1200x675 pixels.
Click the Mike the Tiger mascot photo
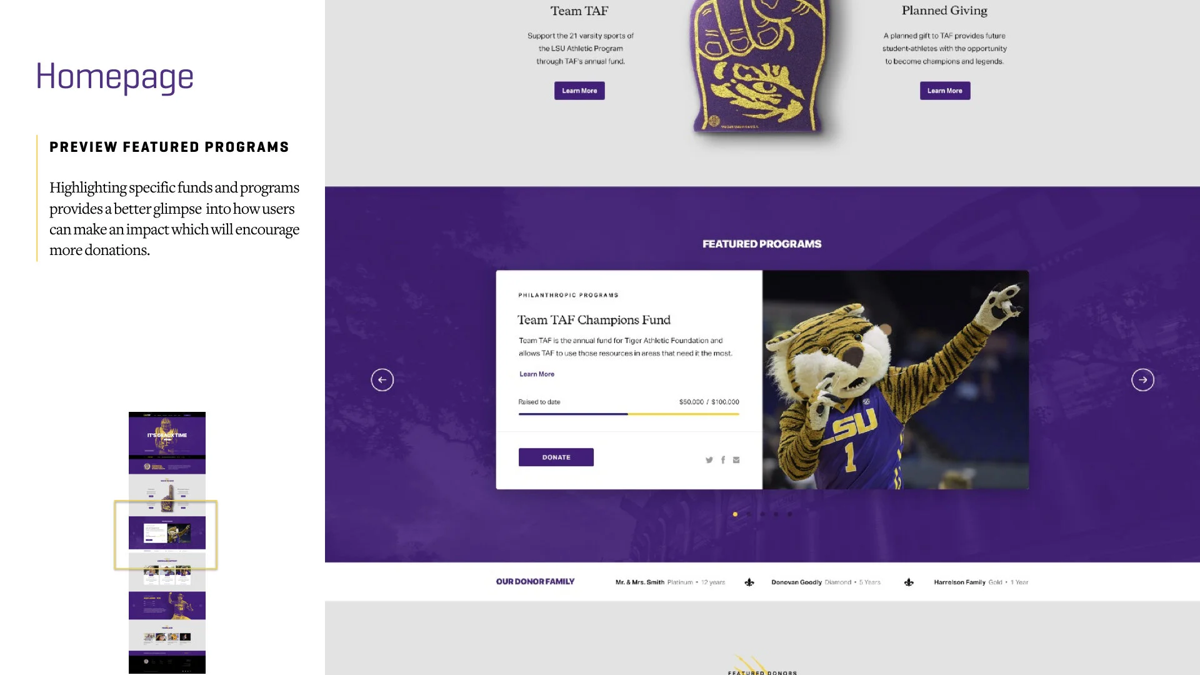tap(896, 380)
